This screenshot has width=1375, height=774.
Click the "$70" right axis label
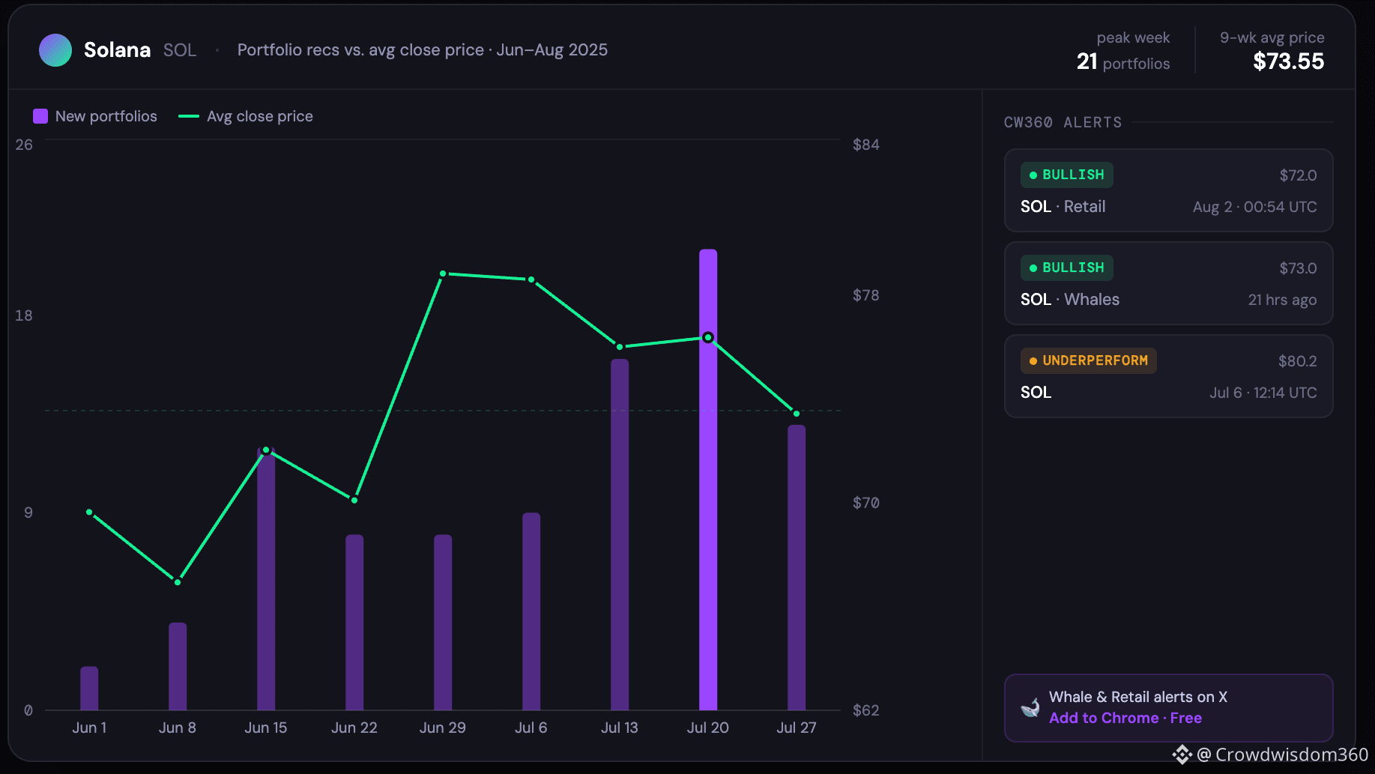[866, 503]
